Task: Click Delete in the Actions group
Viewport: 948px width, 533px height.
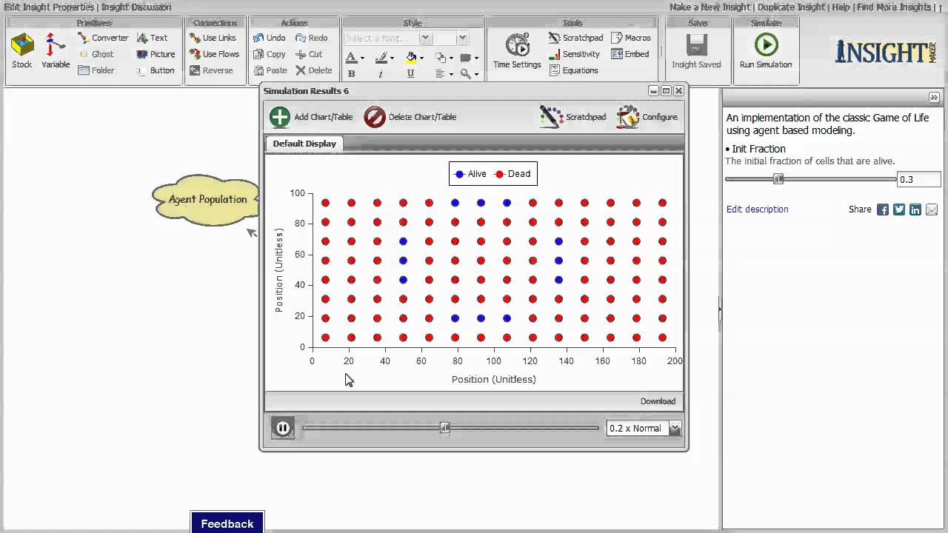Action: pos(313,70)
